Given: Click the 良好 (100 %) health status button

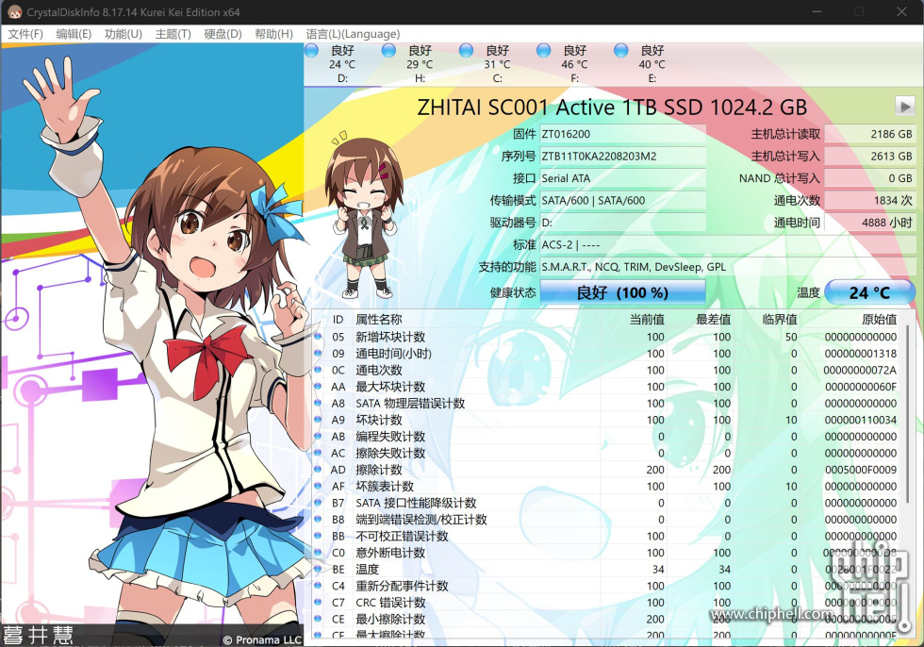Looking at the screenshot, I should 622,292.
